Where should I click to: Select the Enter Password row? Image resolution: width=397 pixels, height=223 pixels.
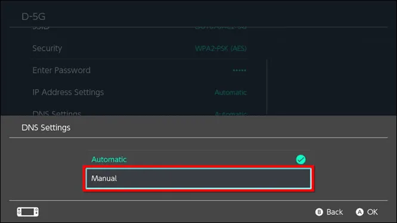pos(139,70)
